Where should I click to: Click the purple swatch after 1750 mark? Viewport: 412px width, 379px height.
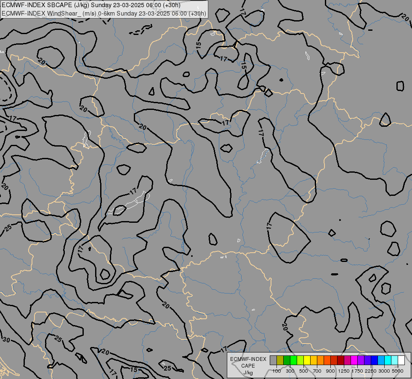[361, 360]
